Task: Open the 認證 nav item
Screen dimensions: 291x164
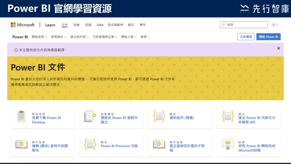Action: pyautogui.click(x=88, y=25)
